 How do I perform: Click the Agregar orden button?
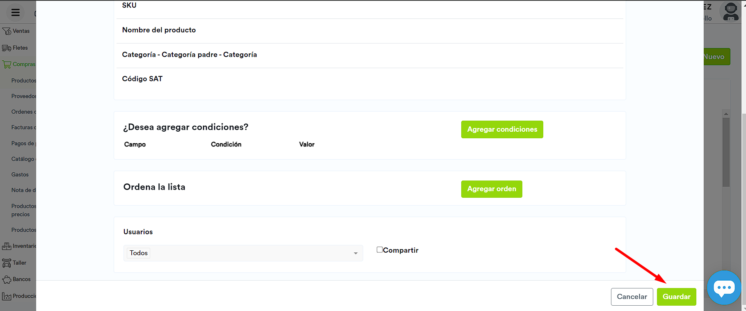[x=492, y=189]
